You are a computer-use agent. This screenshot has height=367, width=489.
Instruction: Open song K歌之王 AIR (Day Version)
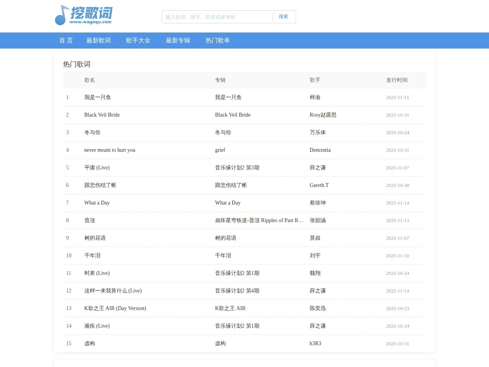(115, 309)
